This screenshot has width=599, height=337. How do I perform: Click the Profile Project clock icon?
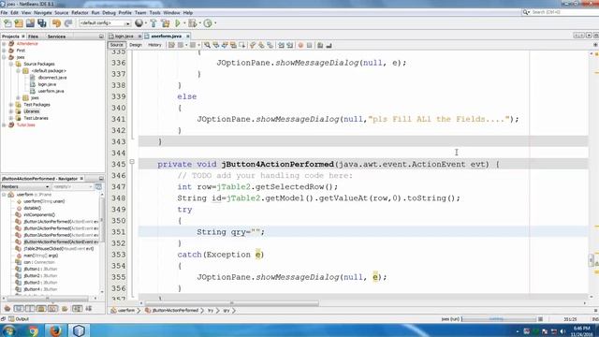[x=208, y=23]
